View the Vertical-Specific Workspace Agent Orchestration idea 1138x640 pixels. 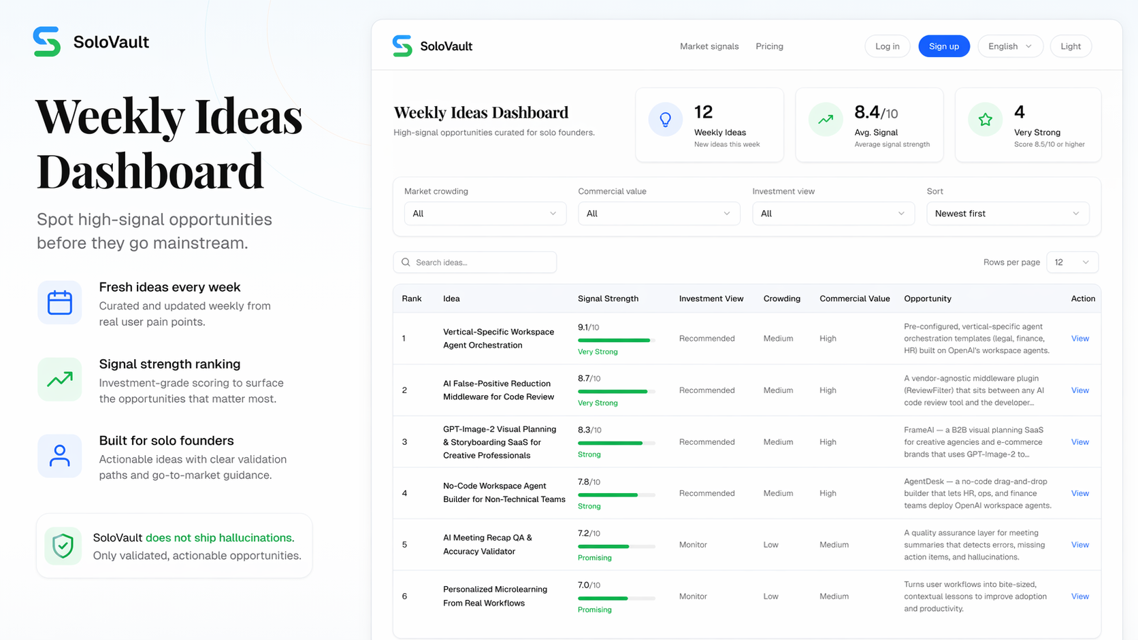1079,339
